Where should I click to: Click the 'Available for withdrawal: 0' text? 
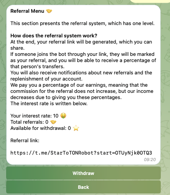coord(41,128)
